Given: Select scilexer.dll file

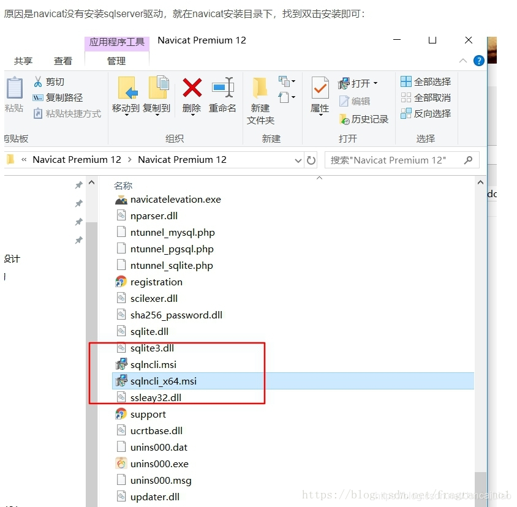Looking at the screenshot, I should pos(154,298).
